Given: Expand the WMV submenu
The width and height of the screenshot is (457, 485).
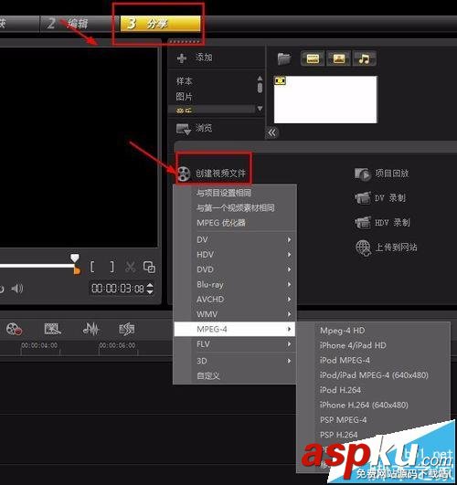Looking at the screenshot, I should pos(234,314).
